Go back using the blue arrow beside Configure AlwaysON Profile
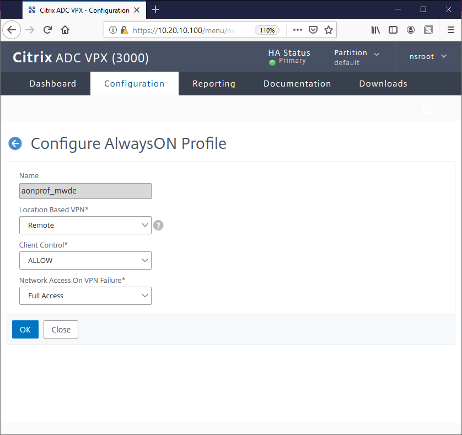Image resolution: width=462 pixels, height=435 pixels. tap(15, 143)
